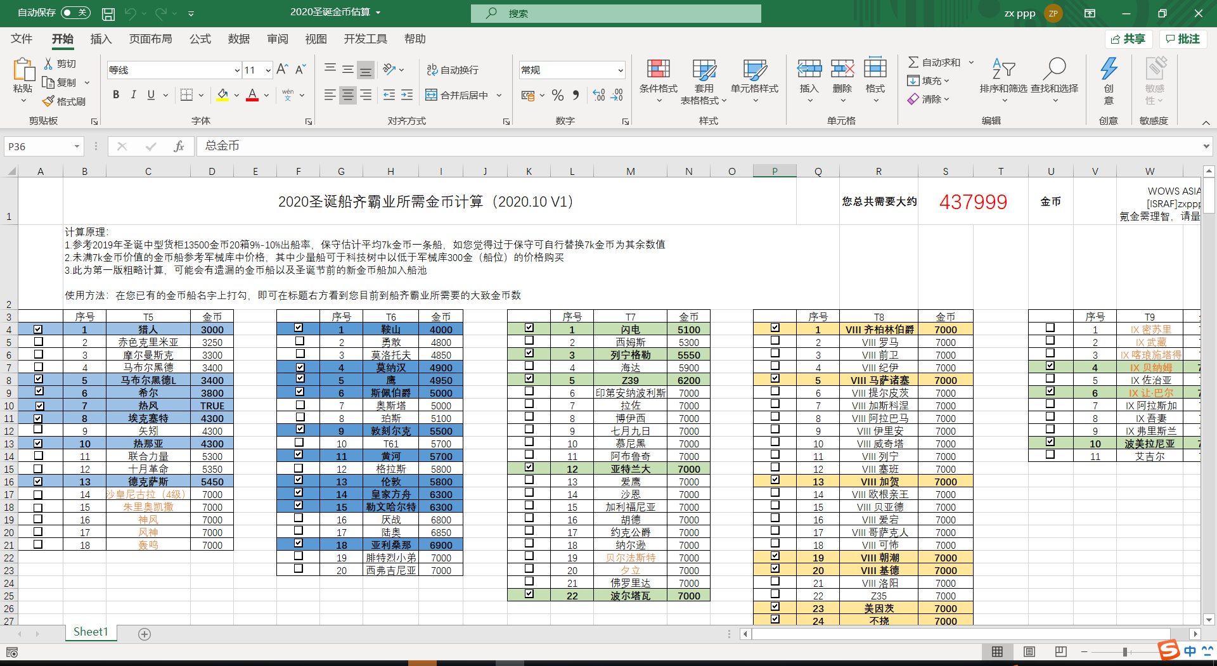Viewport: 1217px width, 666px height.
Task: Apply bold formatting with the B icon
Action: 116,94
